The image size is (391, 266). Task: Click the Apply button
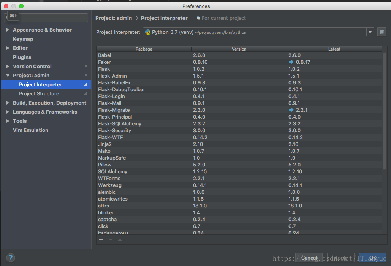tap(340, 258)
